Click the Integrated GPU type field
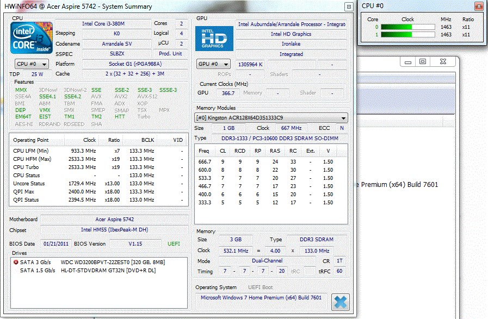488x319 pixels. click(x=291, y=54)
